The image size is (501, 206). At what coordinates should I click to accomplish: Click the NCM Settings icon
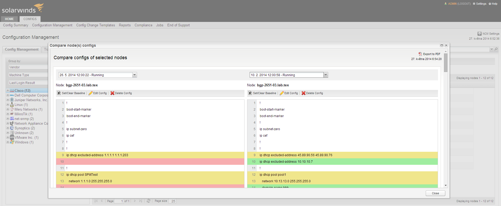click(x=480, y=34)
